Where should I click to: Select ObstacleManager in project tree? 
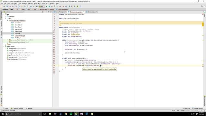point(20,36)
